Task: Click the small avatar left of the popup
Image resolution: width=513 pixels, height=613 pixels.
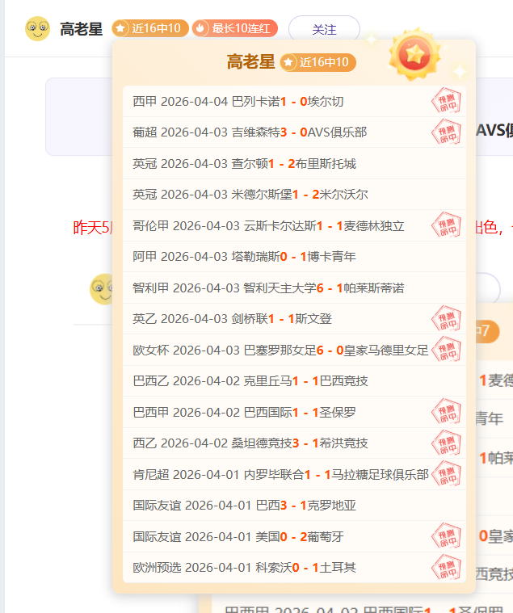Action: (x=102, y=289)
